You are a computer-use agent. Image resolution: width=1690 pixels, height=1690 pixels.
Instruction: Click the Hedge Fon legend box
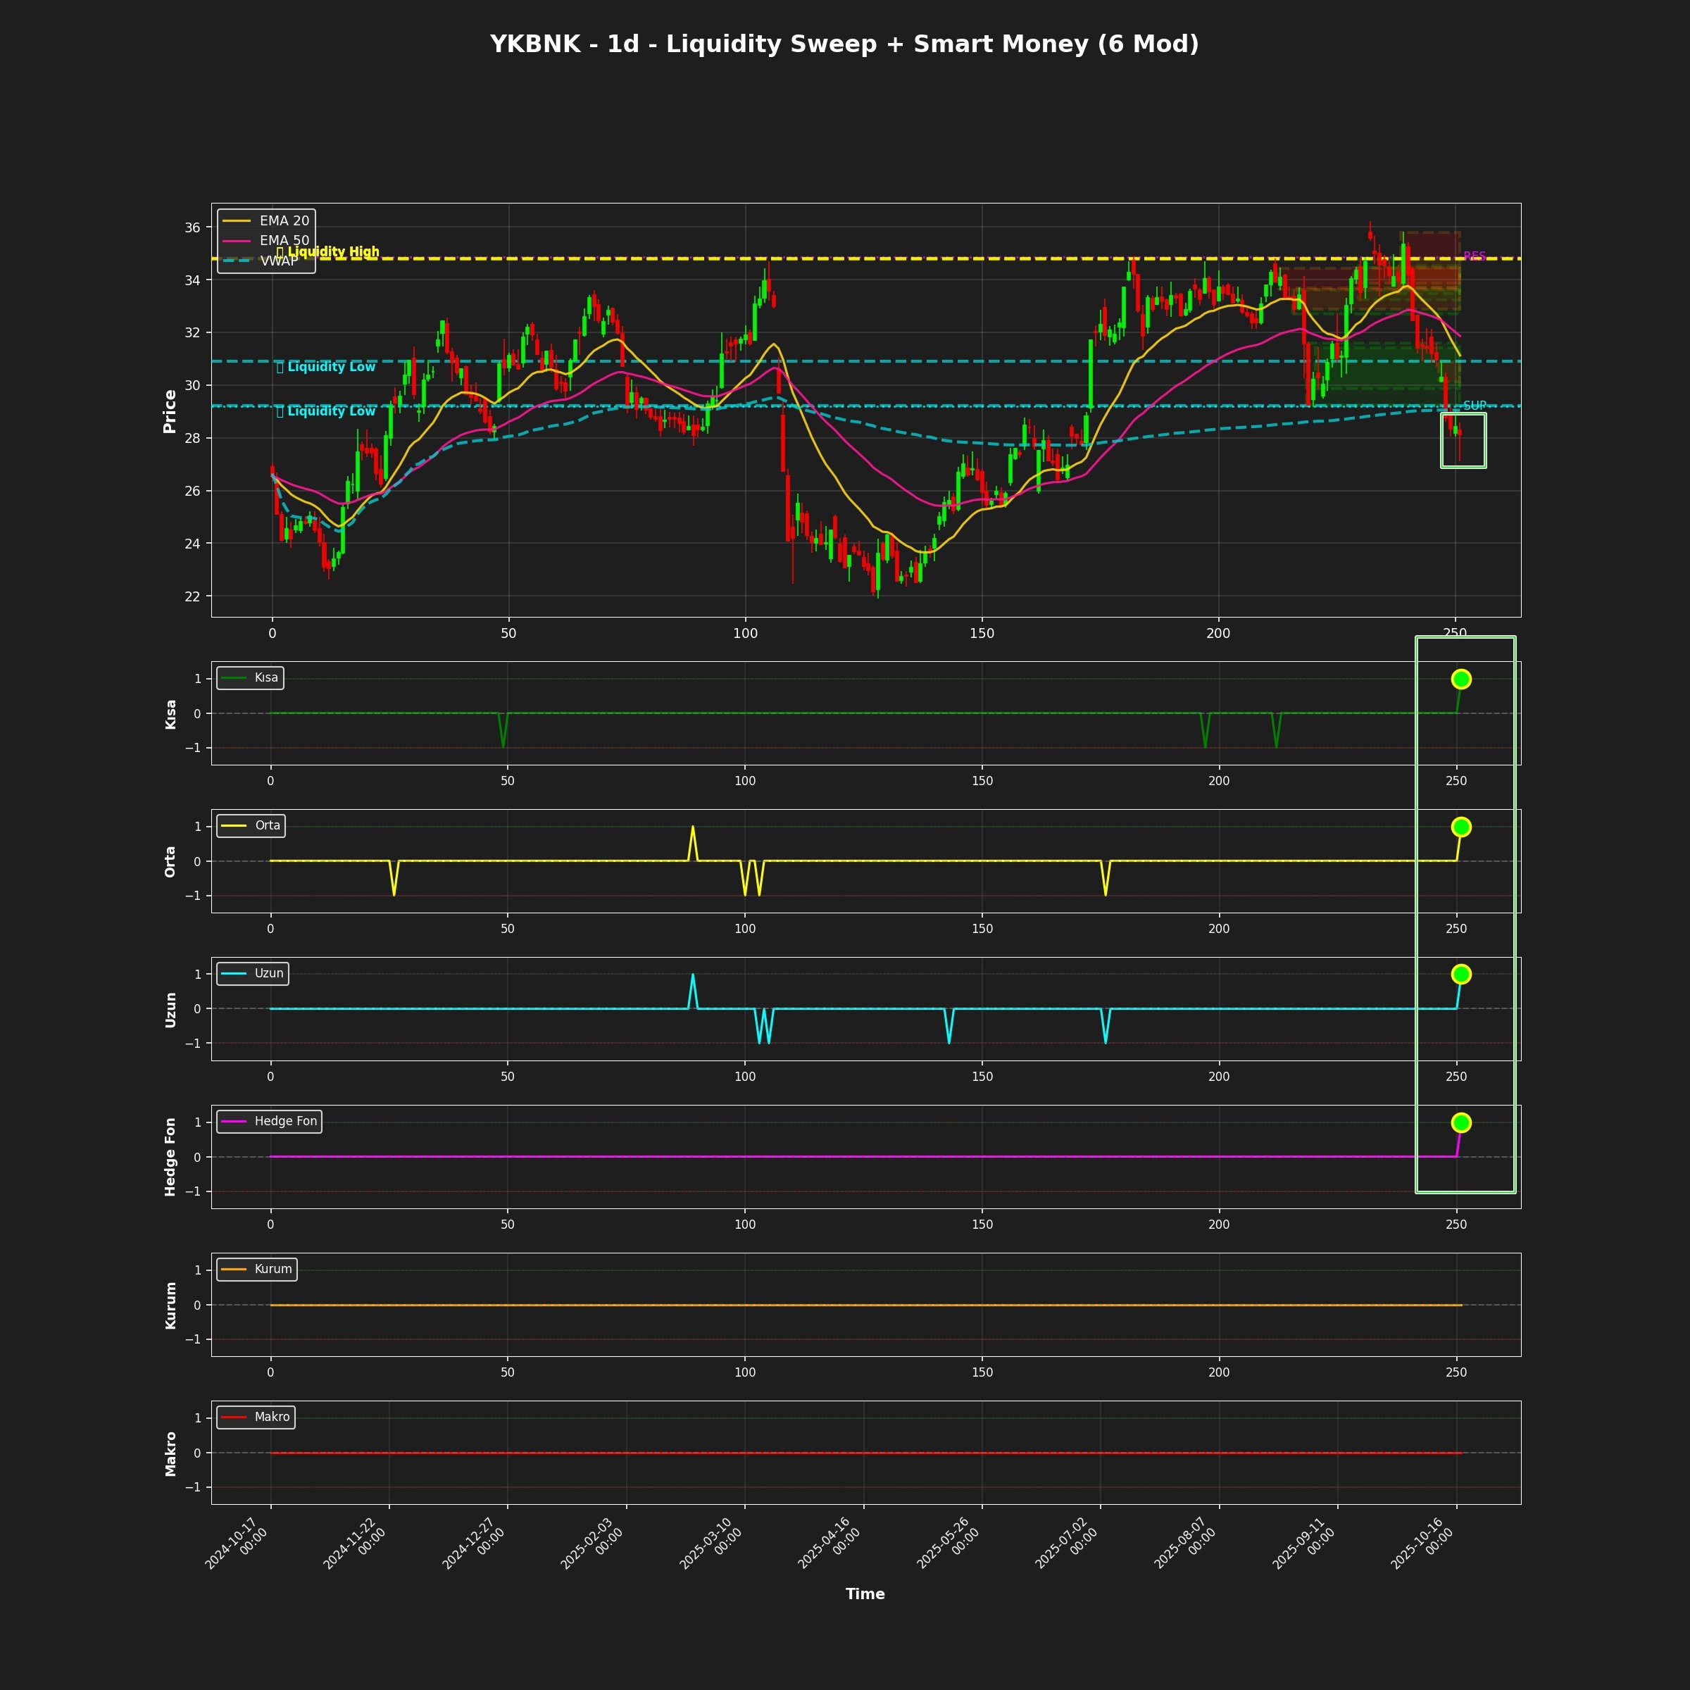(270, 1122)
